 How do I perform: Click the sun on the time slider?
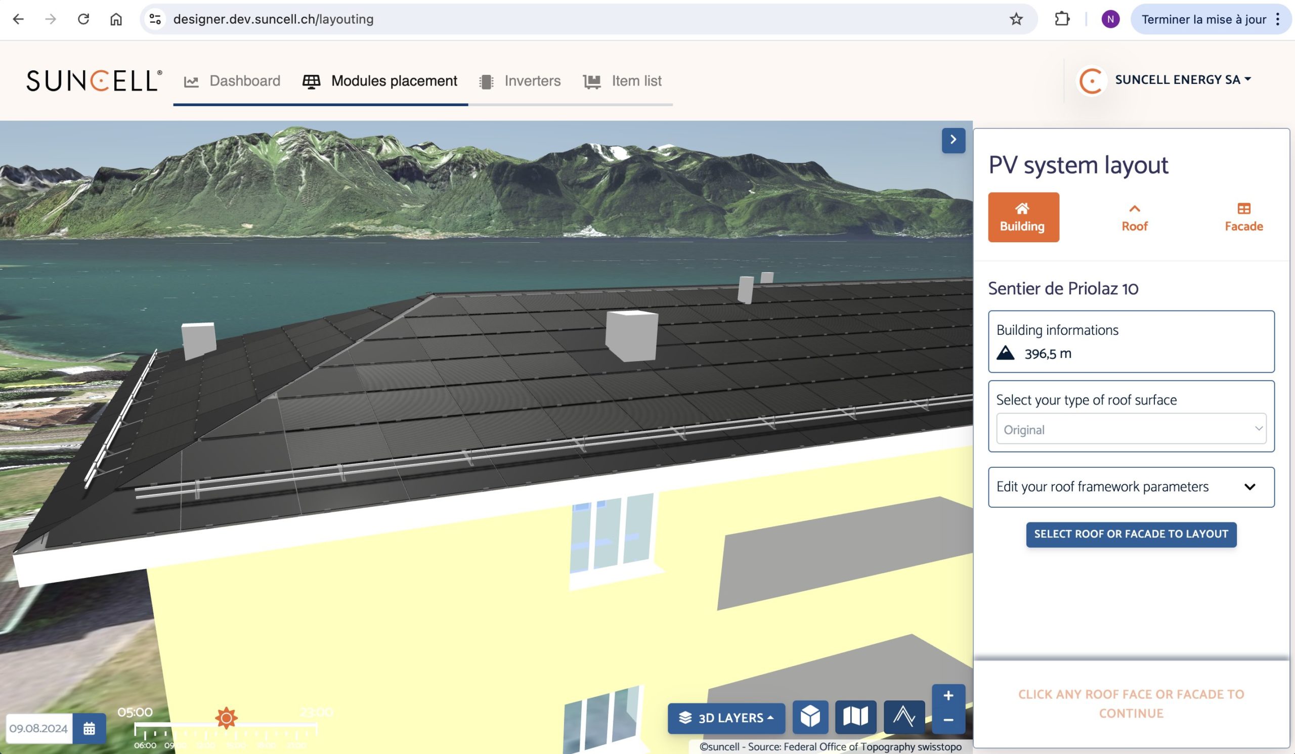(226, 718)
